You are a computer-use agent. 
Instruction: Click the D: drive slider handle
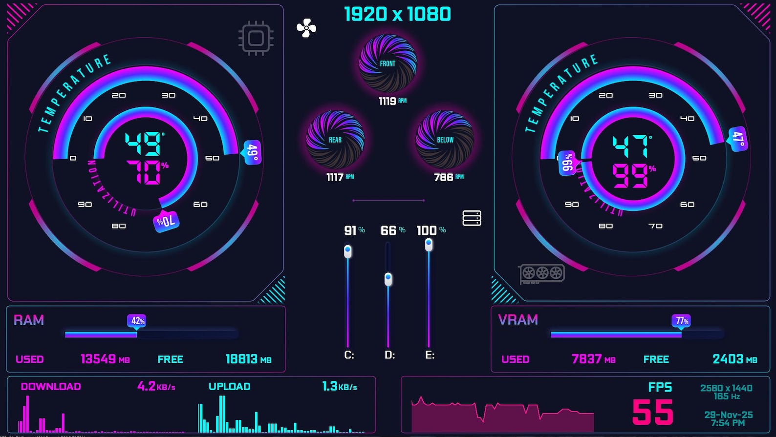coord(388,279)
